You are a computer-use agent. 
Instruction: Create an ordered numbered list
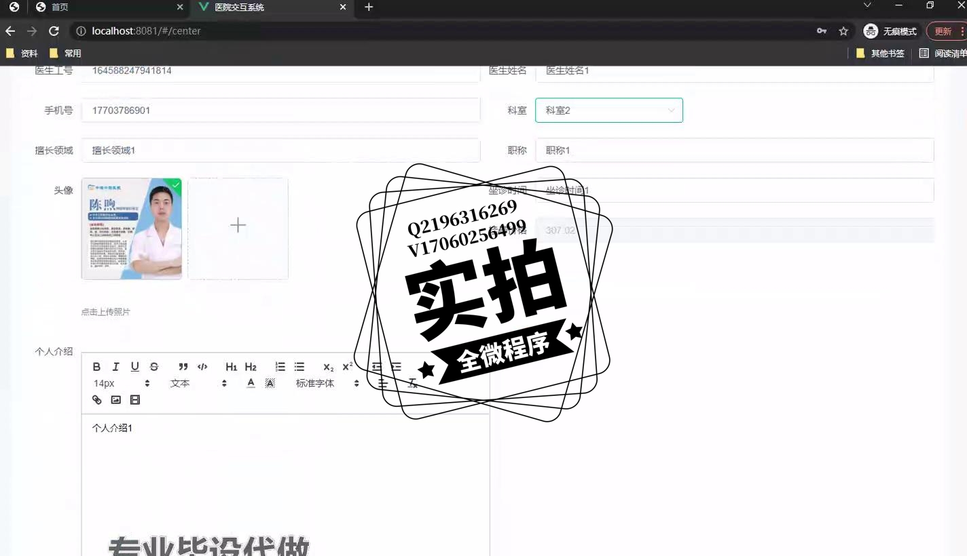tap(280, 367)
